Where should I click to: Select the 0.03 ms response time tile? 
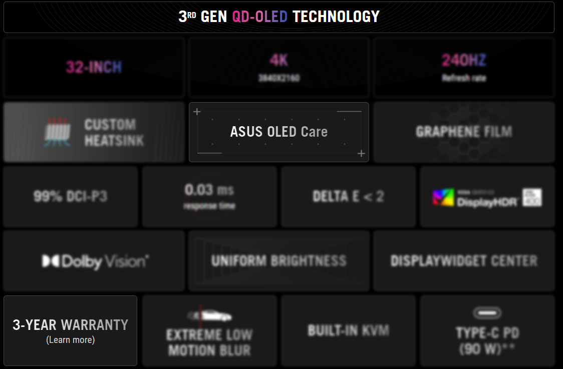209,197
